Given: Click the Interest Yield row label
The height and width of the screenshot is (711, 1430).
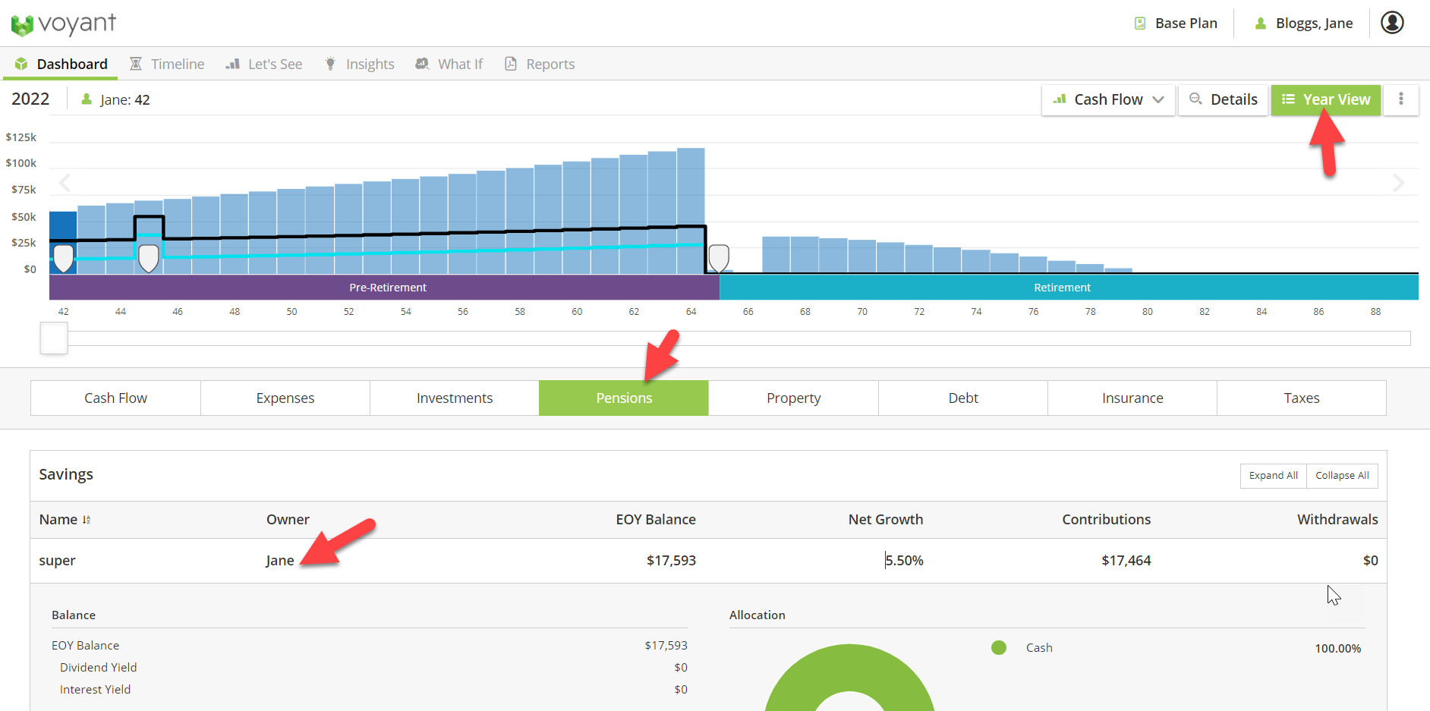Looking at the screenshot, I should (x=96, y=690).
